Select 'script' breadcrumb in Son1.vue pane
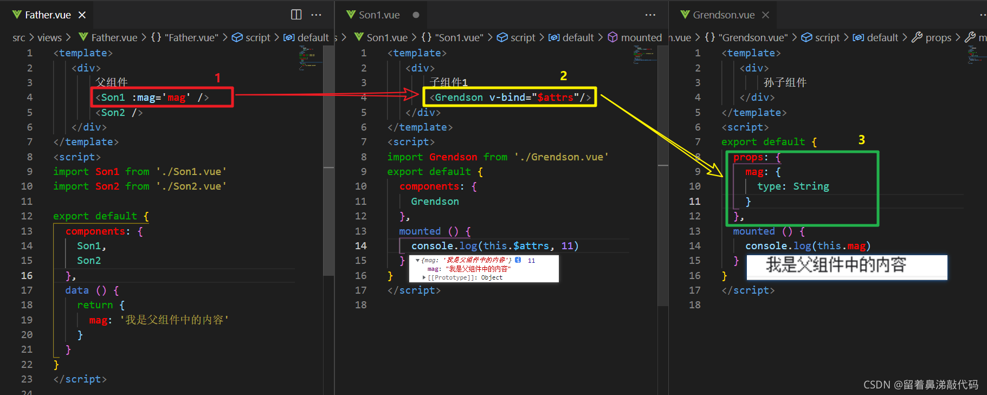 [516, 37]
